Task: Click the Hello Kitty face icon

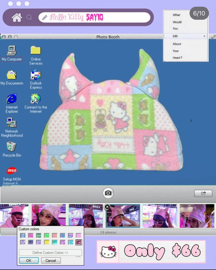Action: click(x=108, y=251)
